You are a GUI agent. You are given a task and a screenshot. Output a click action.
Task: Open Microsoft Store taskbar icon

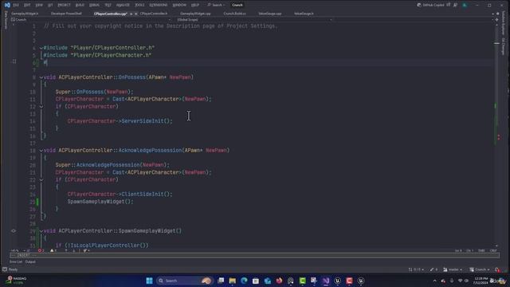coord(256,281)
